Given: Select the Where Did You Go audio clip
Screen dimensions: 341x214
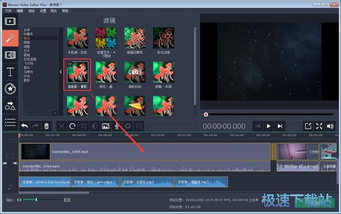Looking at the screenshot, I should [45, 182].
